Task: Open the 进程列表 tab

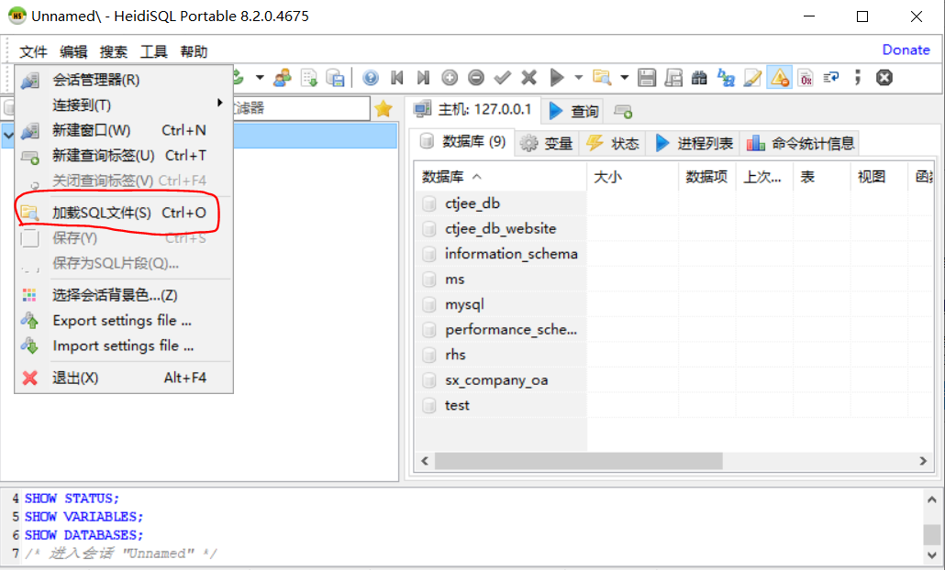Action: (694, 143)
